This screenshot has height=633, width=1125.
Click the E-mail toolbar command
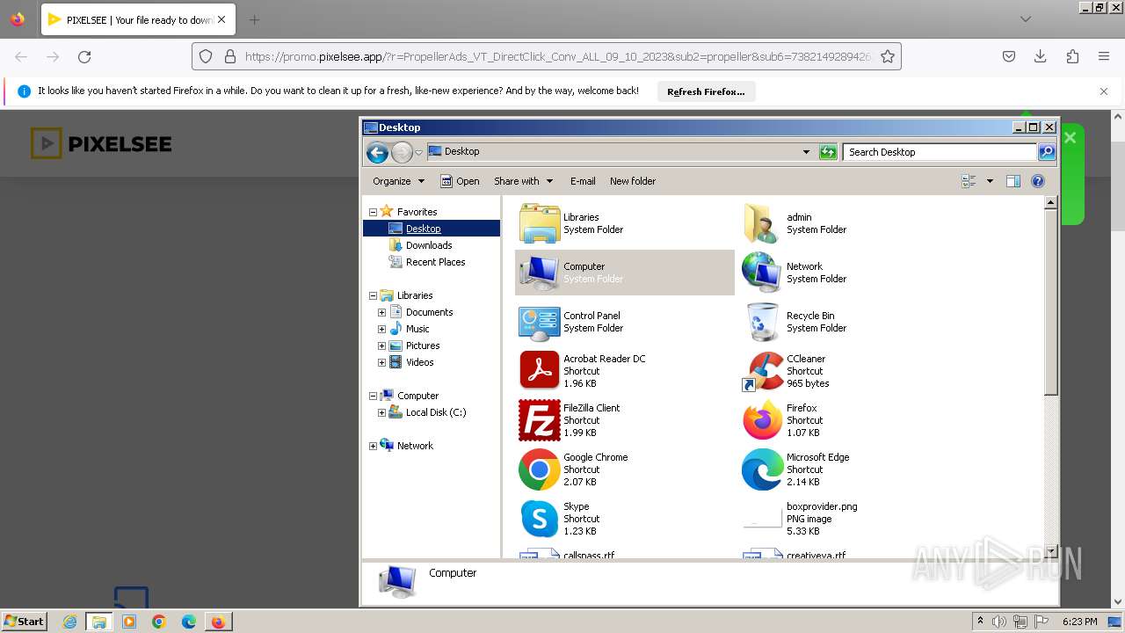point(583,181)
